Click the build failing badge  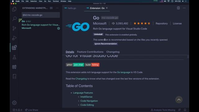(92, 65)
